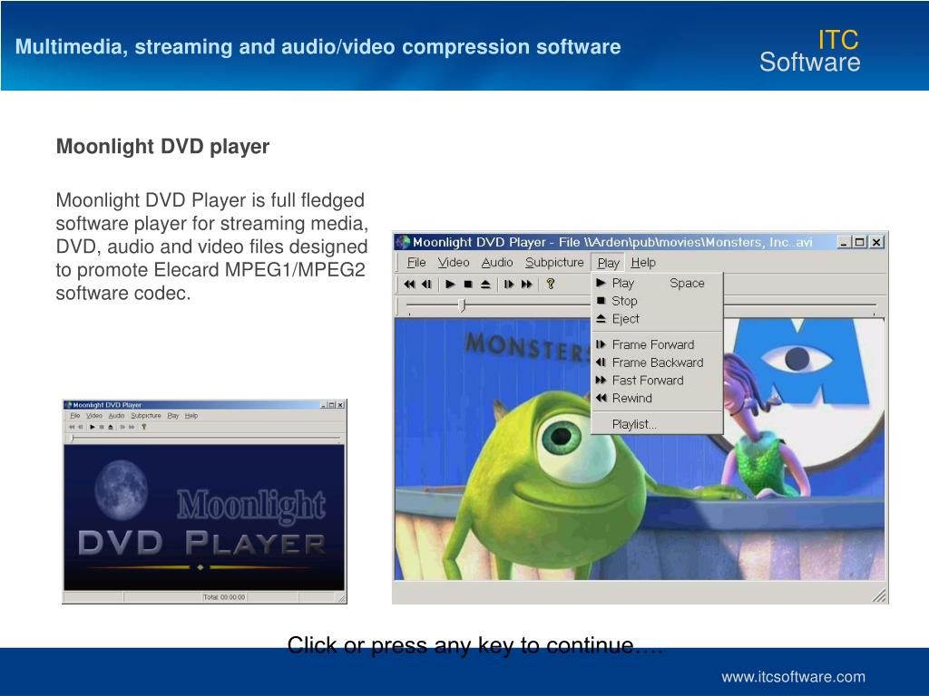
Task: Select Frame Backward menu entry
Action: pyautogui.click(x=657, y=362)
